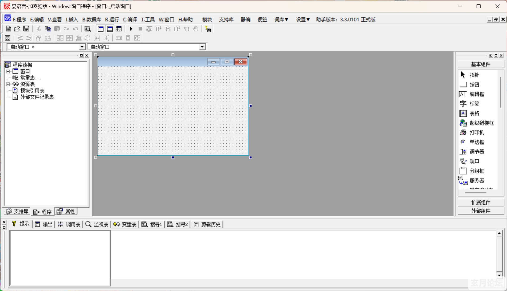The width and height of the screenshot is (507, 291).
Task: Click the 外部组件 button
Action: click(x=481, y=211)
